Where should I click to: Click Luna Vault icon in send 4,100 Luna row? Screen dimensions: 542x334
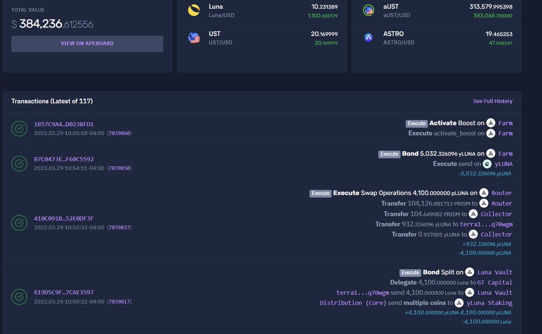[x=470, y=293]
